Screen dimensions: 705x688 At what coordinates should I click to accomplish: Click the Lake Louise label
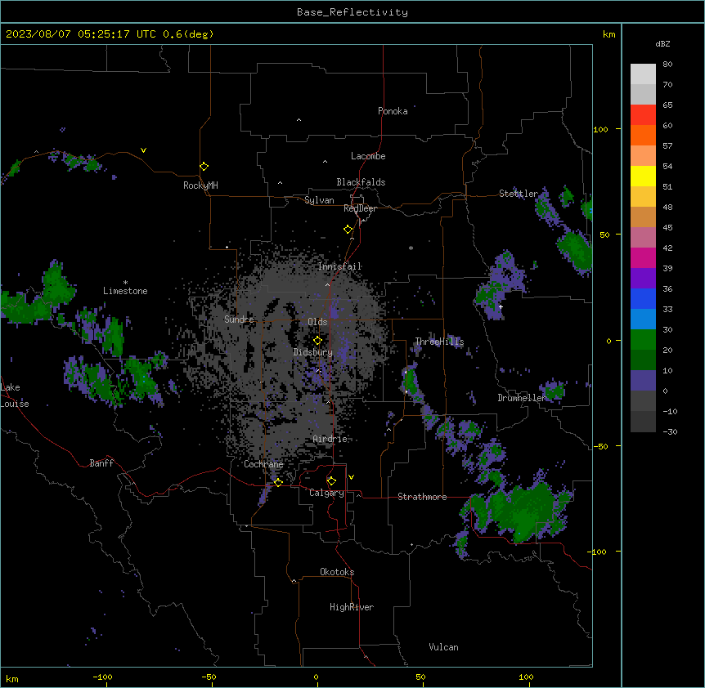[x=15, y=395]
